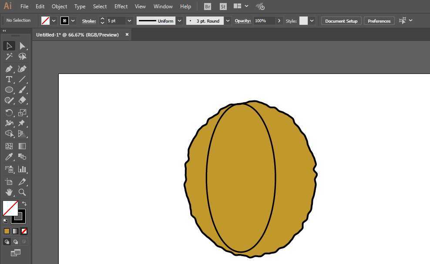
Task: Open the Uniform width profile dropdown
Action: 179,20
